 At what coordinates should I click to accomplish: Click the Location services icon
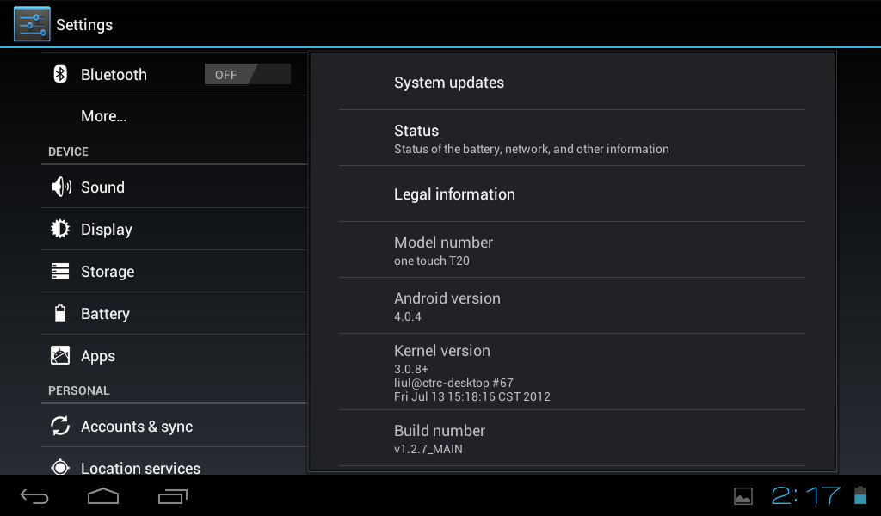tap(60, 468)
